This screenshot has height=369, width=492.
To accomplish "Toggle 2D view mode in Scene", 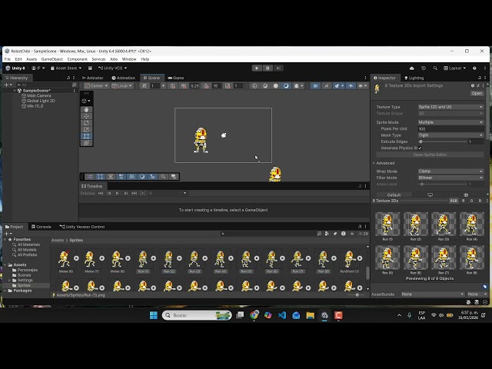I will (x=315, y=85).
